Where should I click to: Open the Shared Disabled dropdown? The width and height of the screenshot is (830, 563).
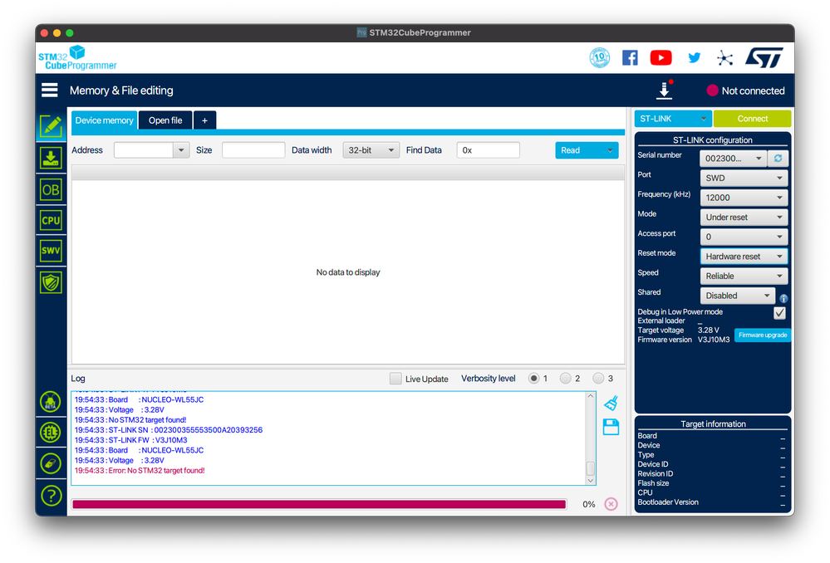click(x=738, y=296)
